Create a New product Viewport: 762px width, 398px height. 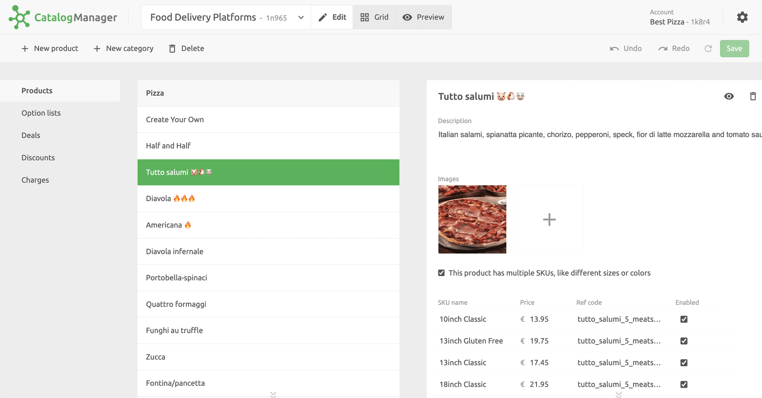[49, 48]
